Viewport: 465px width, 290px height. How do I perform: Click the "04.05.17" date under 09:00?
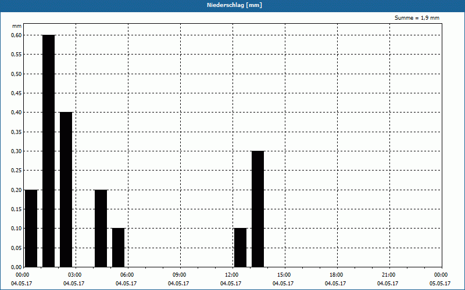pyautogui.click(x=178, y=284)
